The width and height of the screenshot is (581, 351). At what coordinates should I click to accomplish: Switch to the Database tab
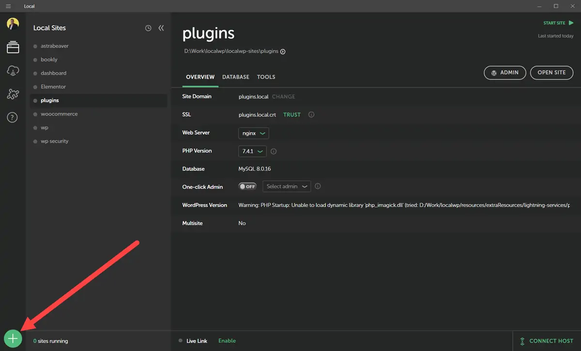[236, 77]
